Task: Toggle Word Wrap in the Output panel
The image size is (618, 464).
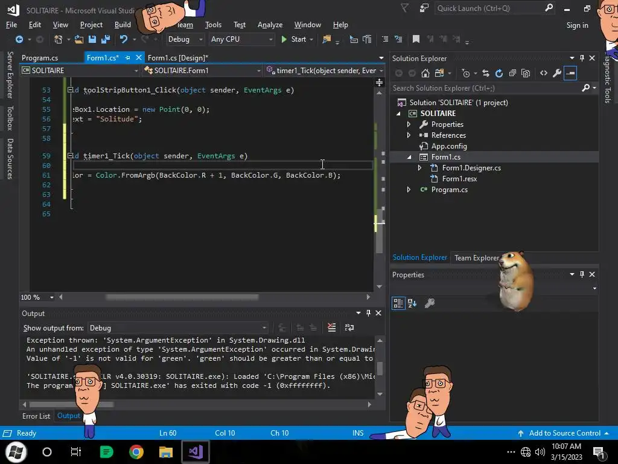Action: [x=349, y=327]
